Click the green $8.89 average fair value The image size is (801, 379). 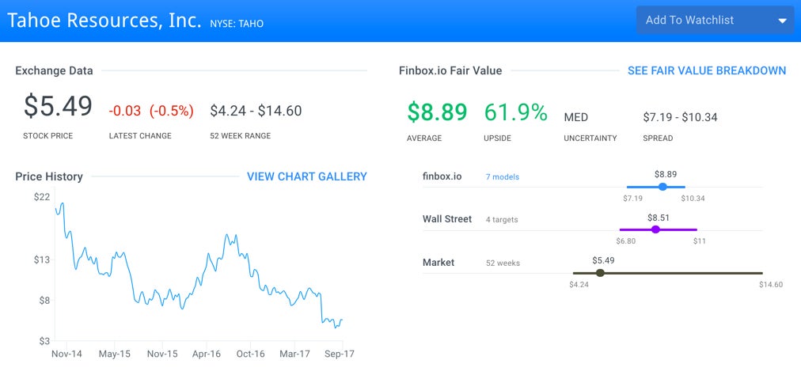pos(437,112)
